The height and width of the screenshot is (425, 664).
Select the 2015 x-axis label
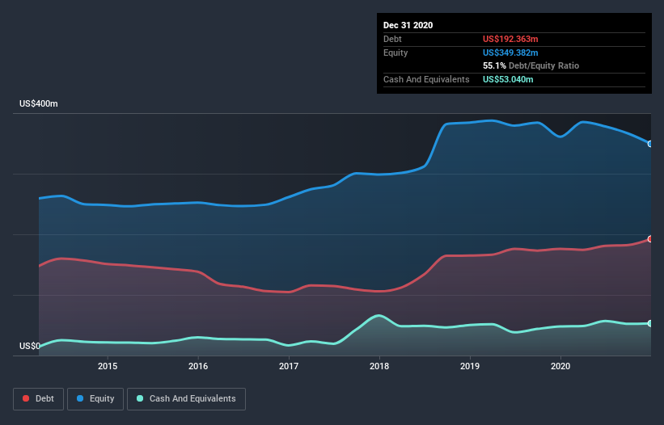108,366
